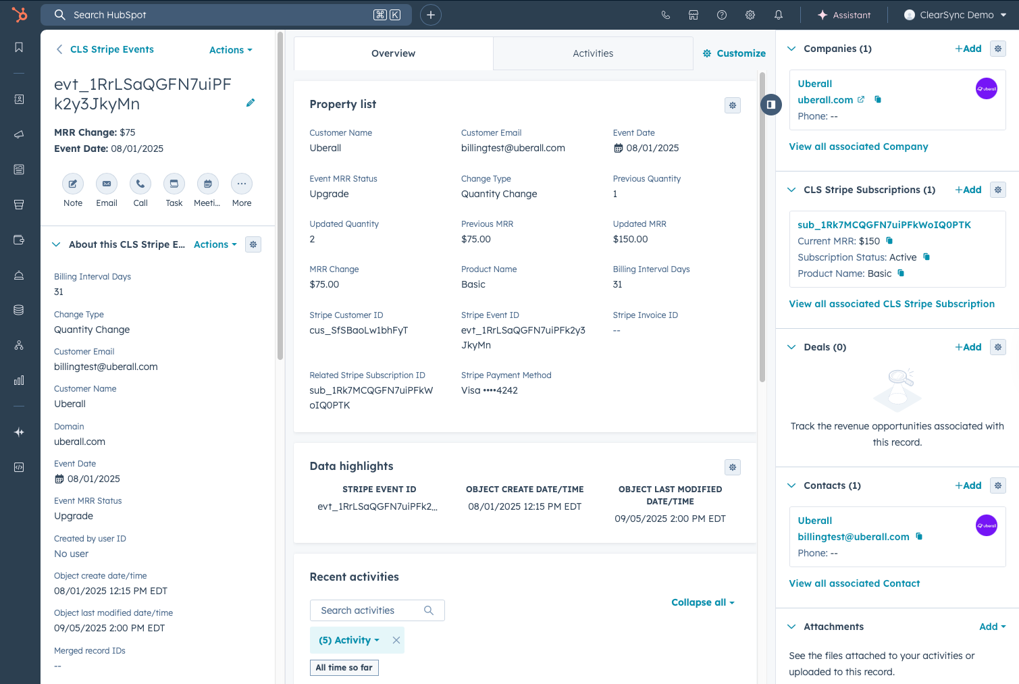The image size is (1019, 684).
Task: Collapse the Companies (1) section
Action: 791,49
